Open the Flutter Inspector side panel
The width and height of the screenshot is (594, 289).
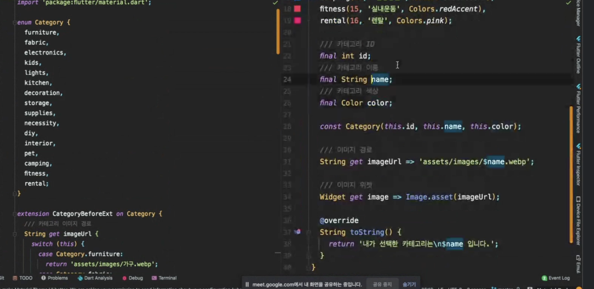tap(578, 164)
